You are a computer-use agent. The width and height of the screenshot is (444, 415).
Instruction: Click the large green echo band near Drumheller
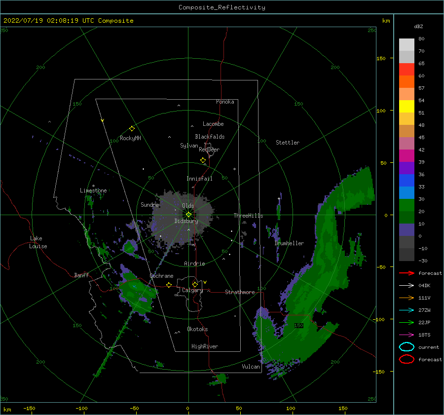pos(326,264)
